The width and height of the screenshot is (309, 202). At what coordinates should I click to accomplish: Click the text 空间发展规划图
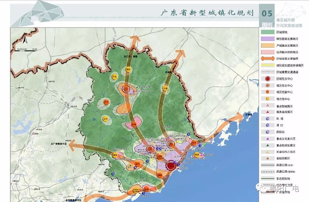tap(289, 26)
